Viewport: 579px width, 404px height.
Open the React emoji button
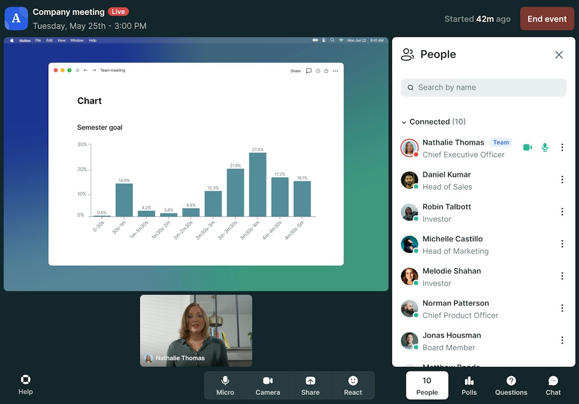pos(353,386)
